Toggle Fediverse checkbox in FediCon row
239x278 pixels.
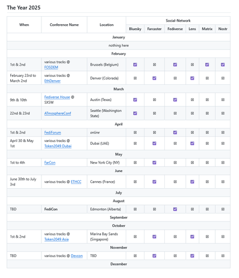(x=175, y=209)
